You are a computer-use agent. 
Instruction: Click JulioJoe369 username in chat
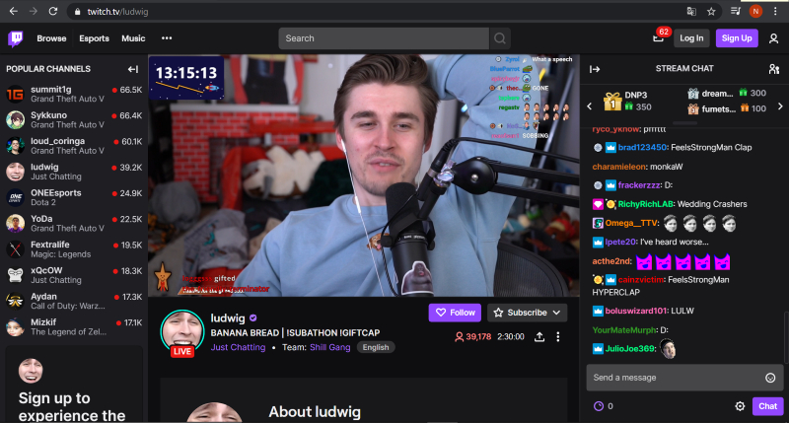pos(630,349)
